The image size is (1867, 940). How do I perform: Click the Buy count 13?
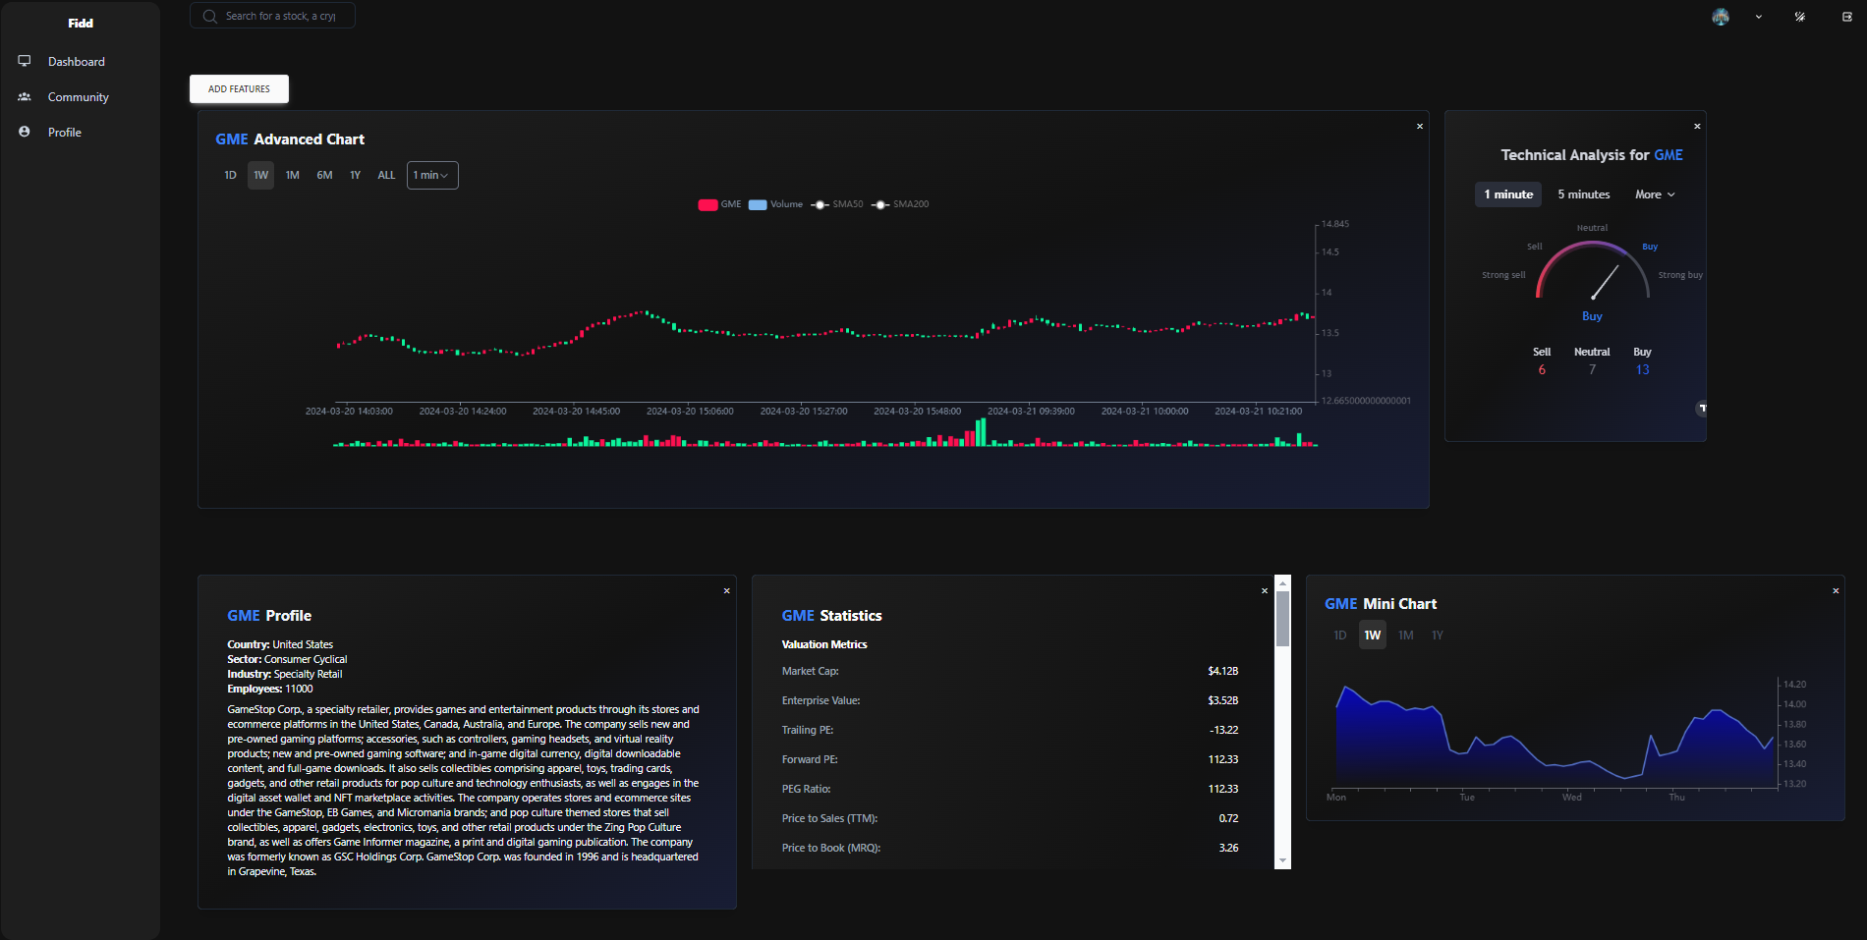click(1642, 370)
